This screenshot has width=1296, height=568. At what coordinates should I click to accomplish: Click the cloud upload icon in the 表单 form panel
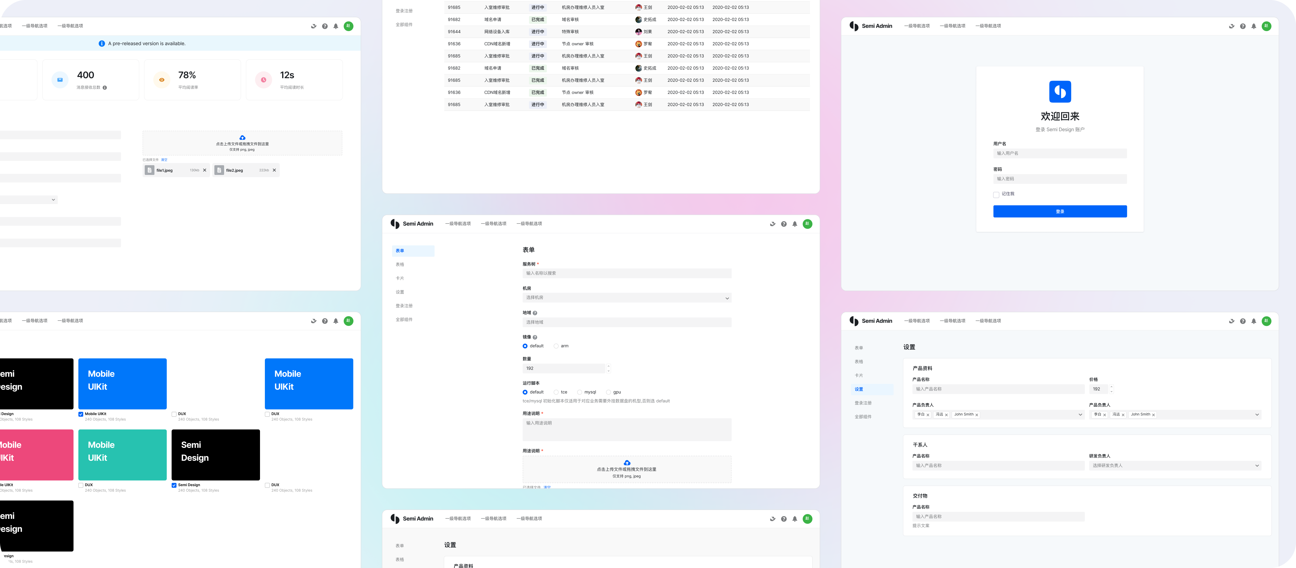627,463
